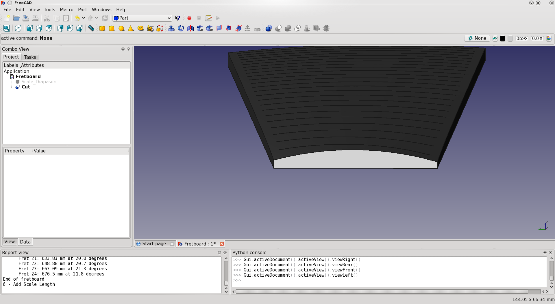Click the Save document icon

click(26, 18)
